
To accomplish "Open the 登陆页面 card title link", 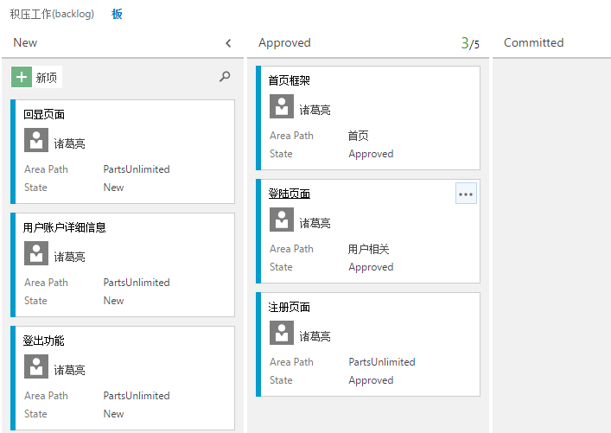I will point(290,194).
